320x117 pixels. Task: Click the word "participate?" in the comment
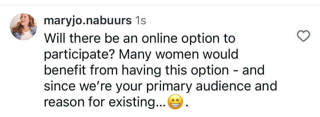[x=80, y=55]
